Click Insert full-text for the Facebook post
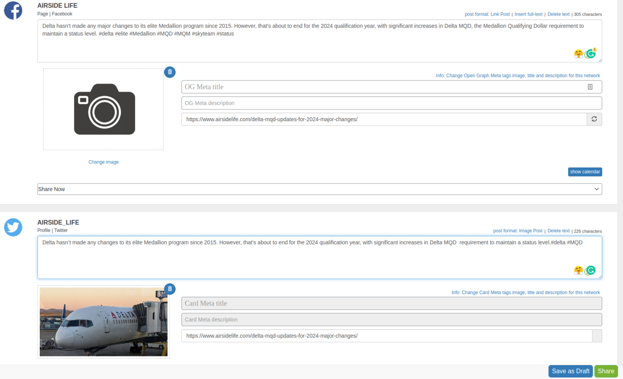Viewport: 623px width, 379px height. click(528, 14)
